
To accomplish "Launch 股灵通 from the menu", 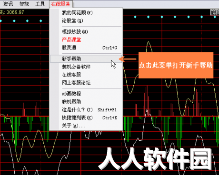I will [86, 48].
